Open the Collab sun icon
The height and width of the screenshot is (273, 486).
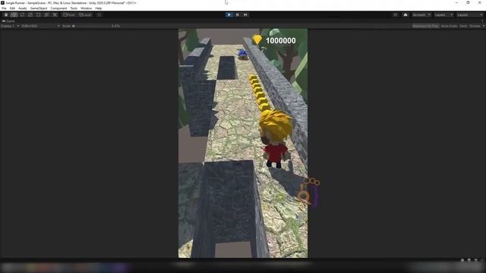[x=395, y=15]
